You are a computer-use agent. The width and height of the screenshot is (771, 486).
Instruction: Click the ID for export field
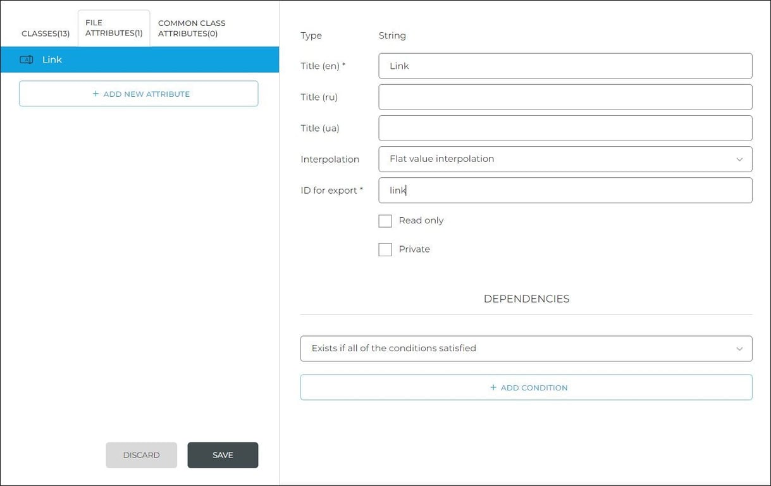coord(565,190)
